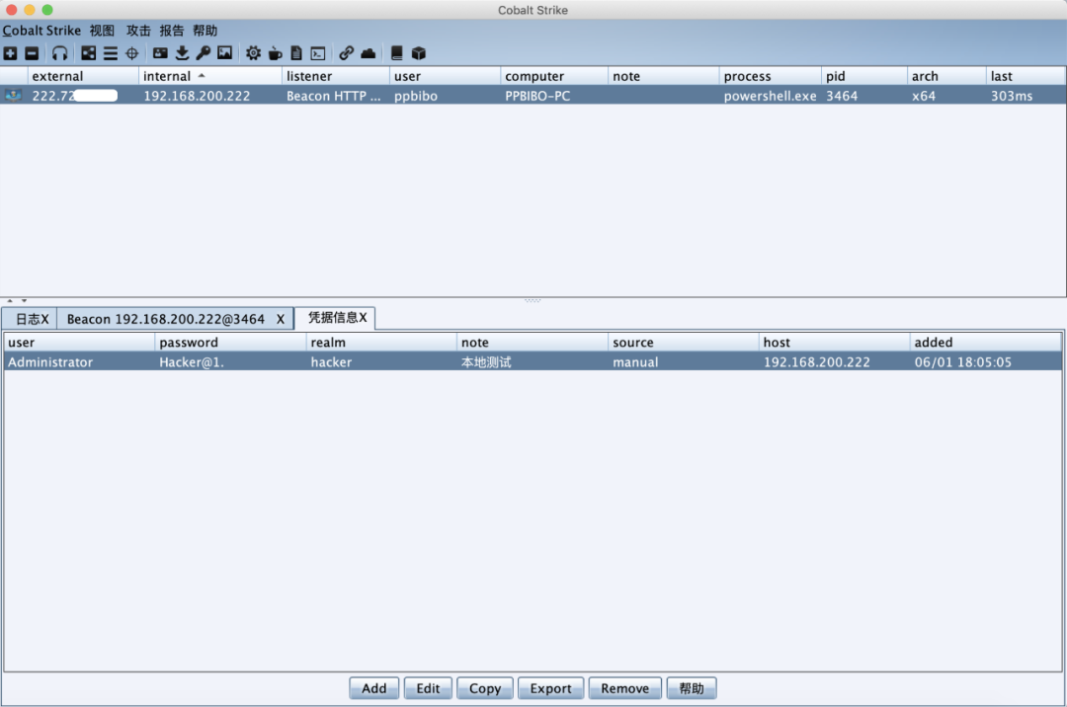Open credentials via ID card icon
The image size is (1067, 707).
[x=161, y=53]
